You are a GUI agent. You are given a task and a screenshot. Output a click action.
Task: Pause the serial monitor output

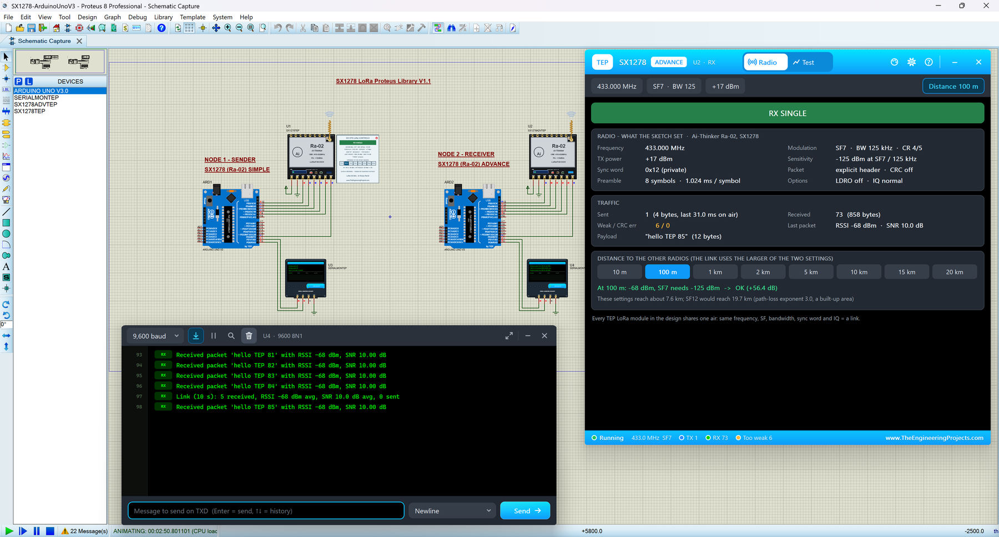coord(214,336)
